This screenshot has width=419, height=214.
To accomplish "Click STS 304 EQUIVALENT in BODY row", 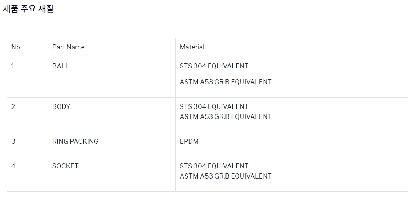I will point(214,107).
